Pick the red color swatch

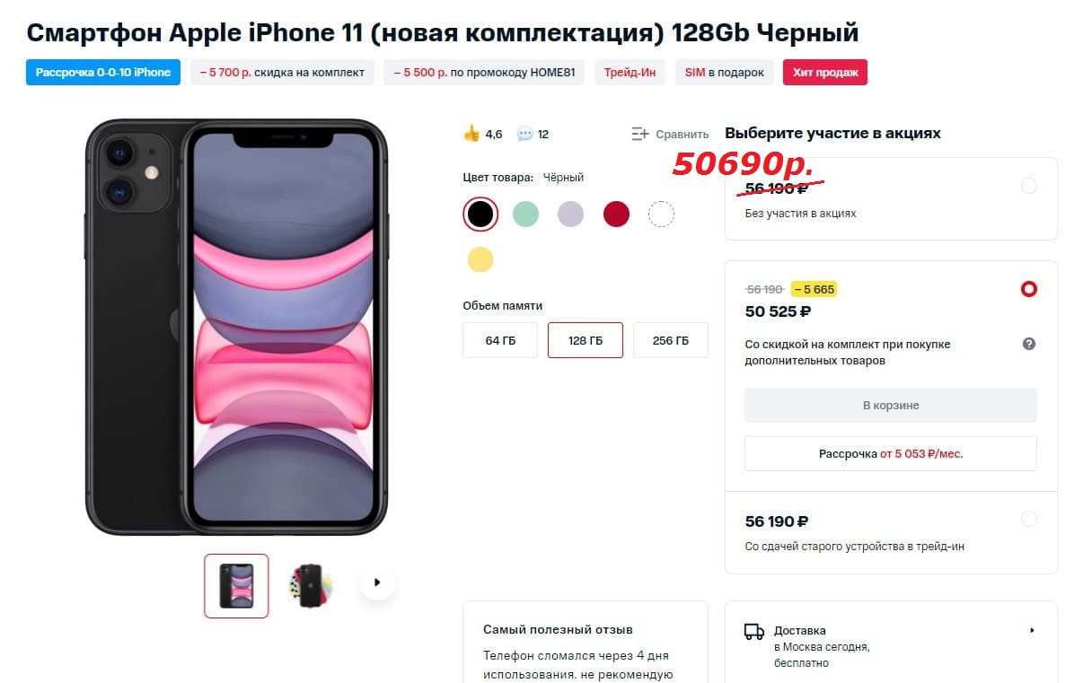point(616,214)
